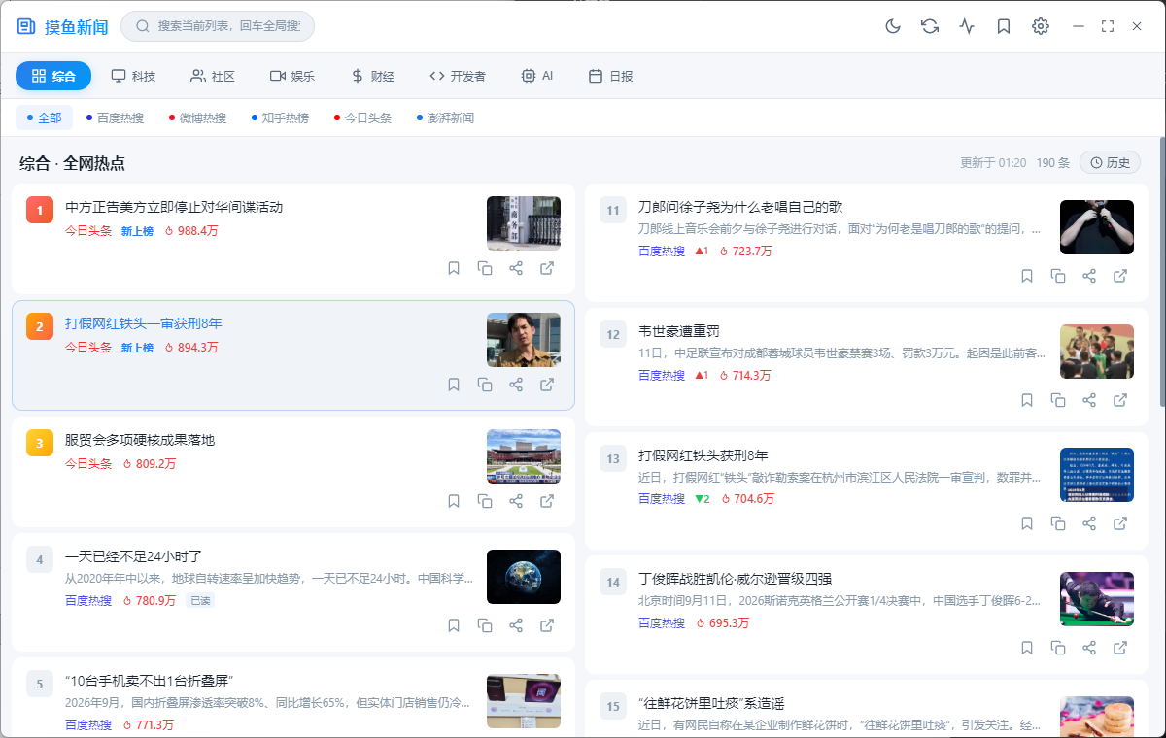The height and width of the screenshot is (738, 1166).
Task: Copy 中方正告美方 news item
Action: coord(485,268)
